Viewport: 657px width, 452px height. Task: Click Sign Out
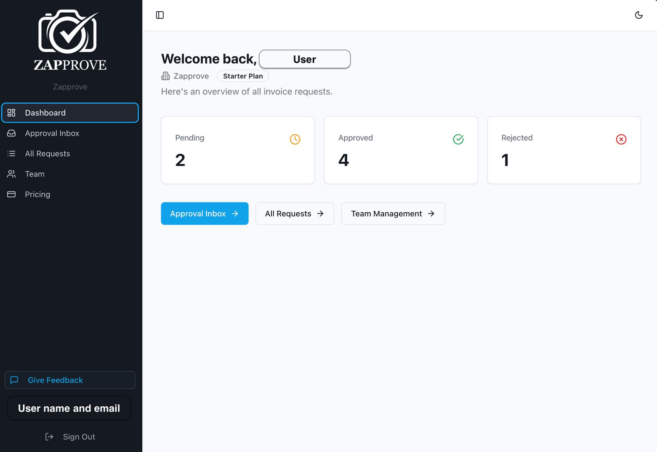tap(70, 437)
